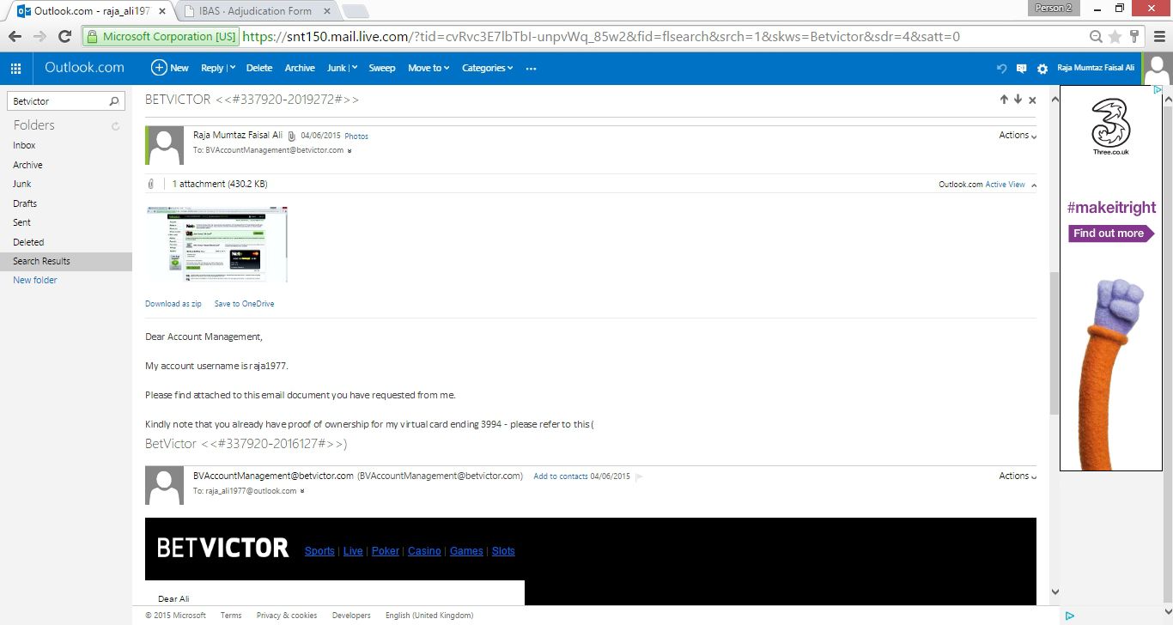The image size is (1173, 625).
Task: Expand recipients of the first message
Action: [x=349, y=151]
